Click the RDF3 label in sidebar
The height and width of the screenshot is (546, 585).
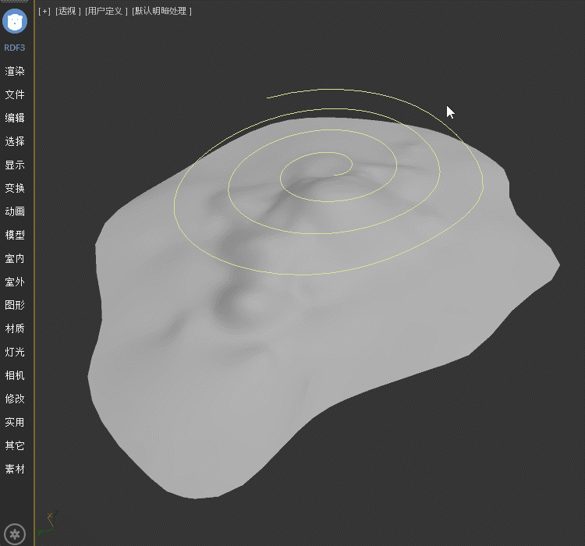(15, 48)
